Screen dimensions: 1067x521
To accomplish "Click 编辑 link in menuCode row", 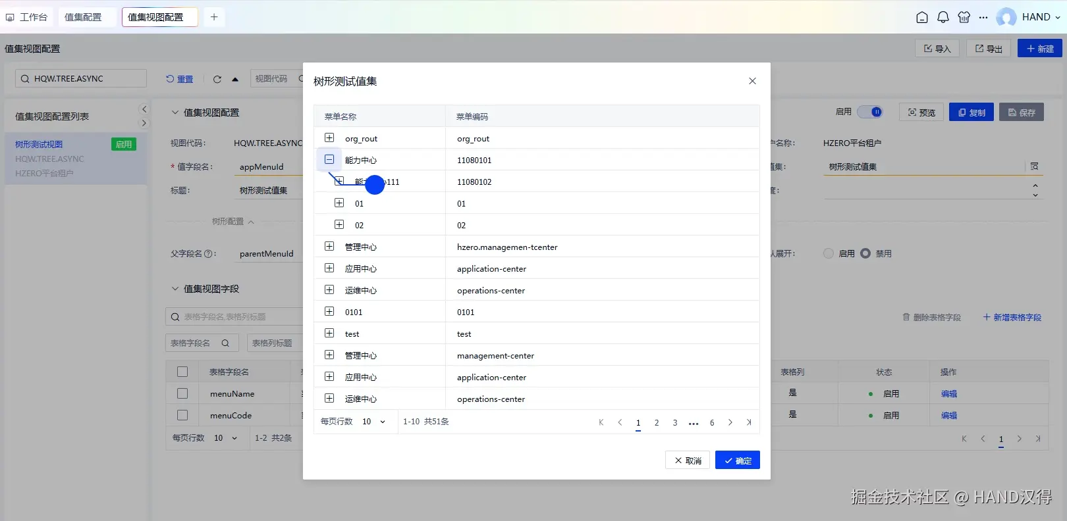I will (949, 415).
